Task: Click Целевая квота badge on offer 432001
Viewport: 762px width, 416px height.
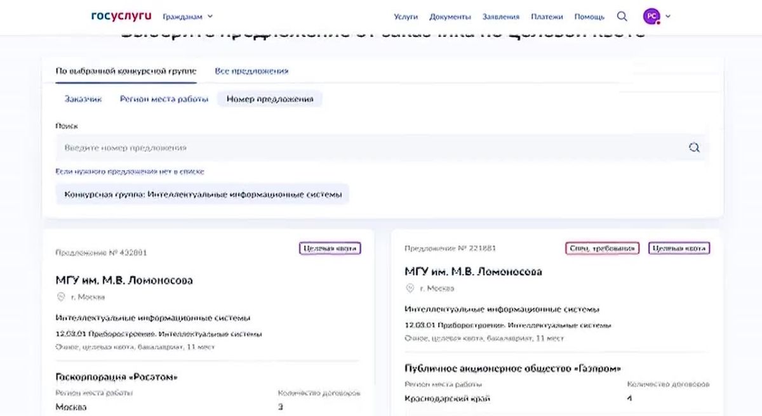Action: (x=330, y=249)
